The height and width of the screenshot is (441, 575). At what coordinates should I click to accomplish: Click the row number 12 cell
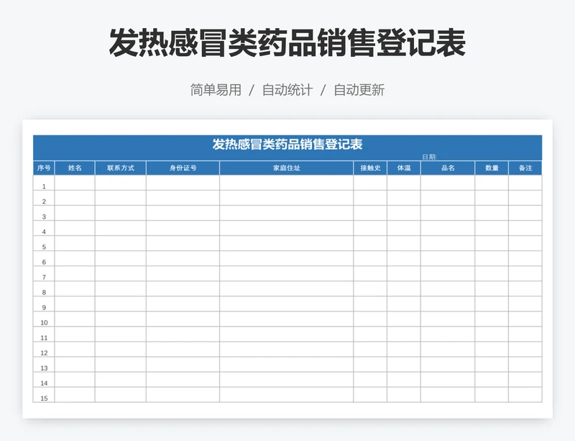pyautogui.click(x=44, y=349)
